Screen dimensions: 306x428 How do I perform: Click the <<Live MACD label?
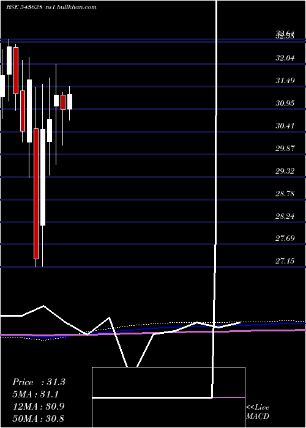tap(258, 412)
